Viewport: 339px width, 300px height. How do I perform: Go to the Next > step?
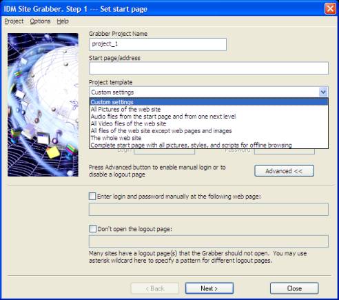(209, 288)
